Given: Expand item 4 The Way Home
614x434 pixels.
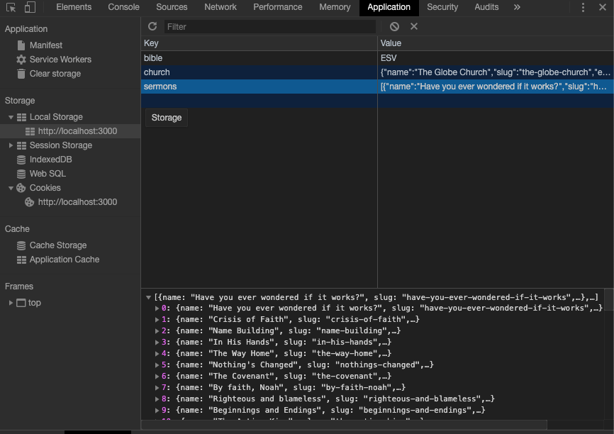Looking at the screenshot, I should point(157,354).
